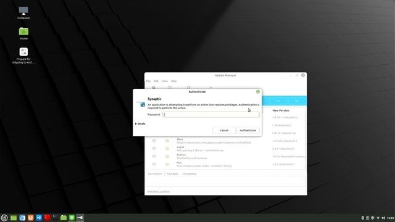Open the Terminal from the taskbar
Viewport: 395px width, 222px height.
tap(55, 218)
